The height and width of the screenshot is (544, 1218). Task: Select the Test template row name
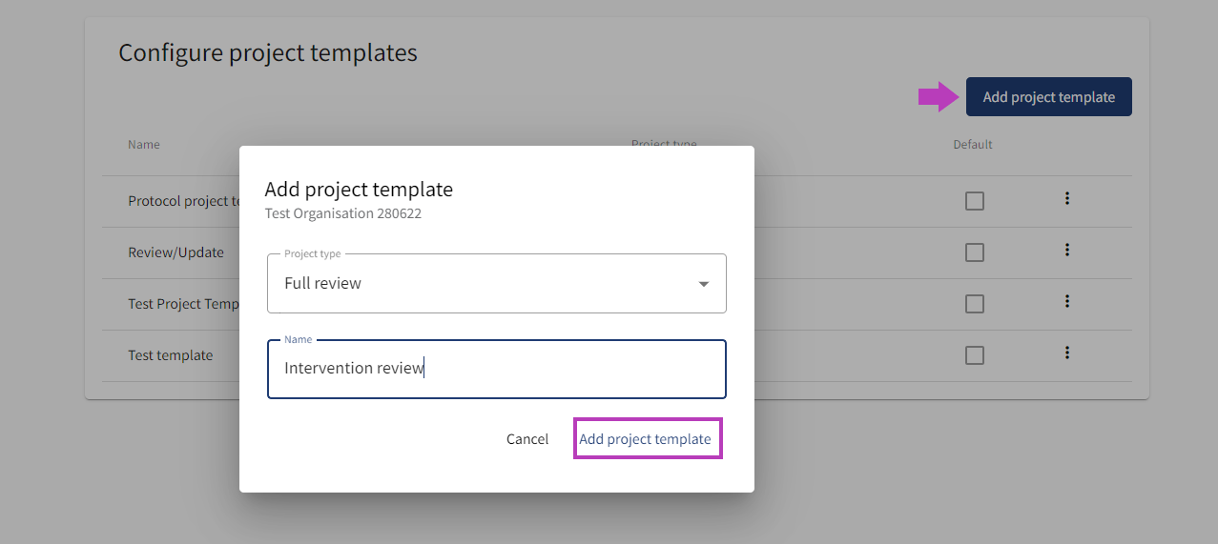point(171,355)
